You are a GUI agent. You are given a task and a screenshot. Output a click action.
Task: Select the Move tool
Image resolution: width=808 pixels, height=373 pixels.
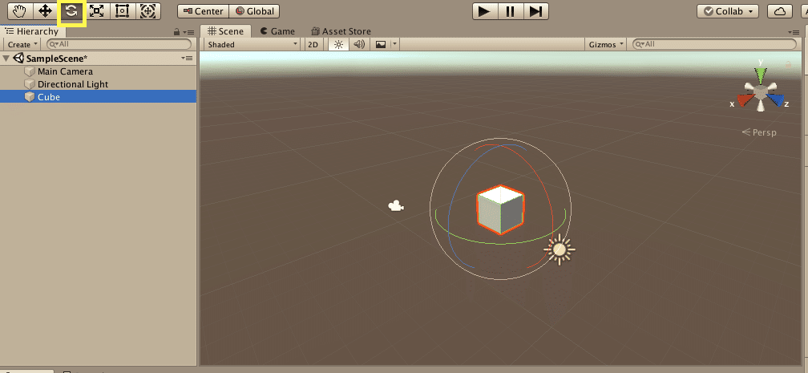[x=46, y=11]
